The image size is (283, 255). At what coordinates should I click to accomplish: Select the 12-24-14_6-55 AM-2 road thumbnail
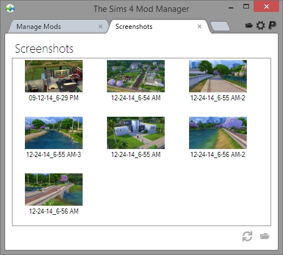tap(218, 76)
